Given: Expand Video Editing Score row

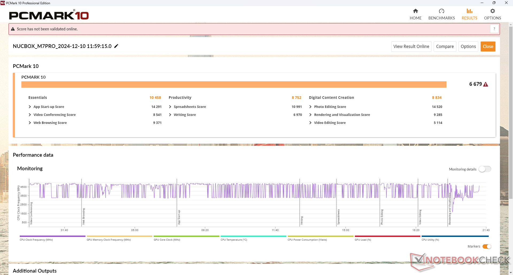Looking at the screenshot, I should (310, 123).
